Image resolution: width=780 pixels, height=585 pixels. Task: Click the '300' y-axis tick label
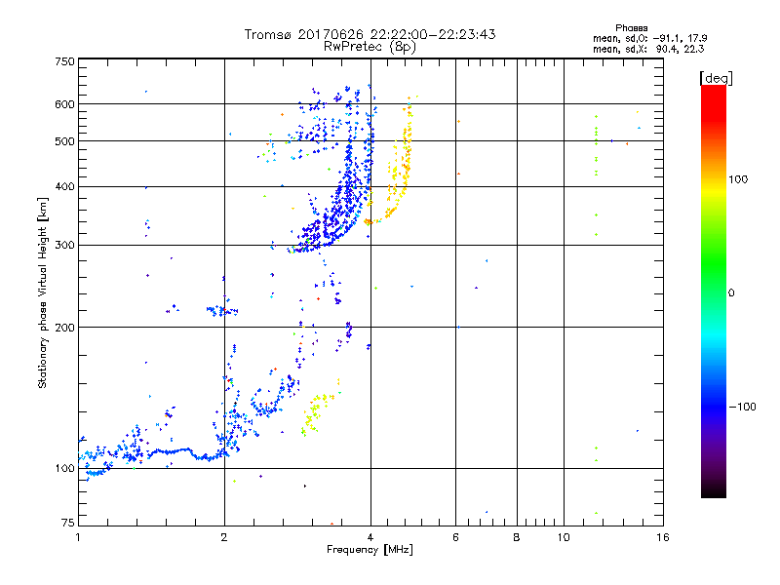(x=64, y=245)
